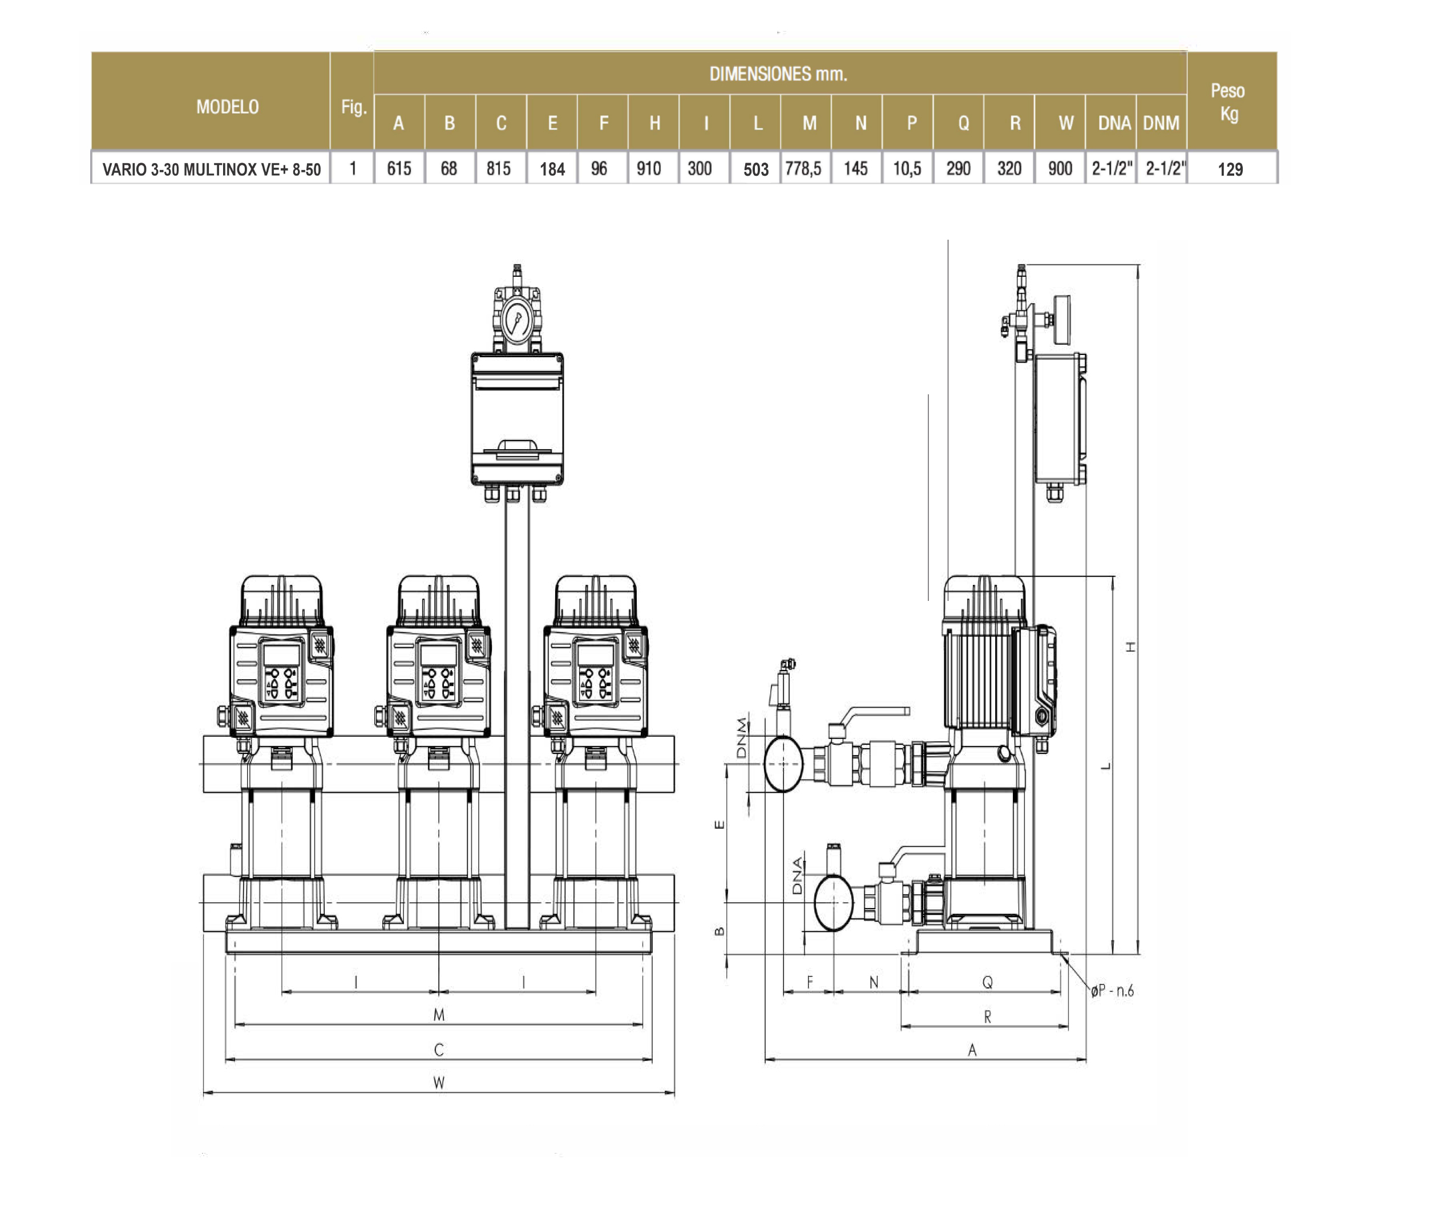Click the upper ball valve handle in side view
The width and height of the screenshot is (1455, 1219).
(879, 712)
